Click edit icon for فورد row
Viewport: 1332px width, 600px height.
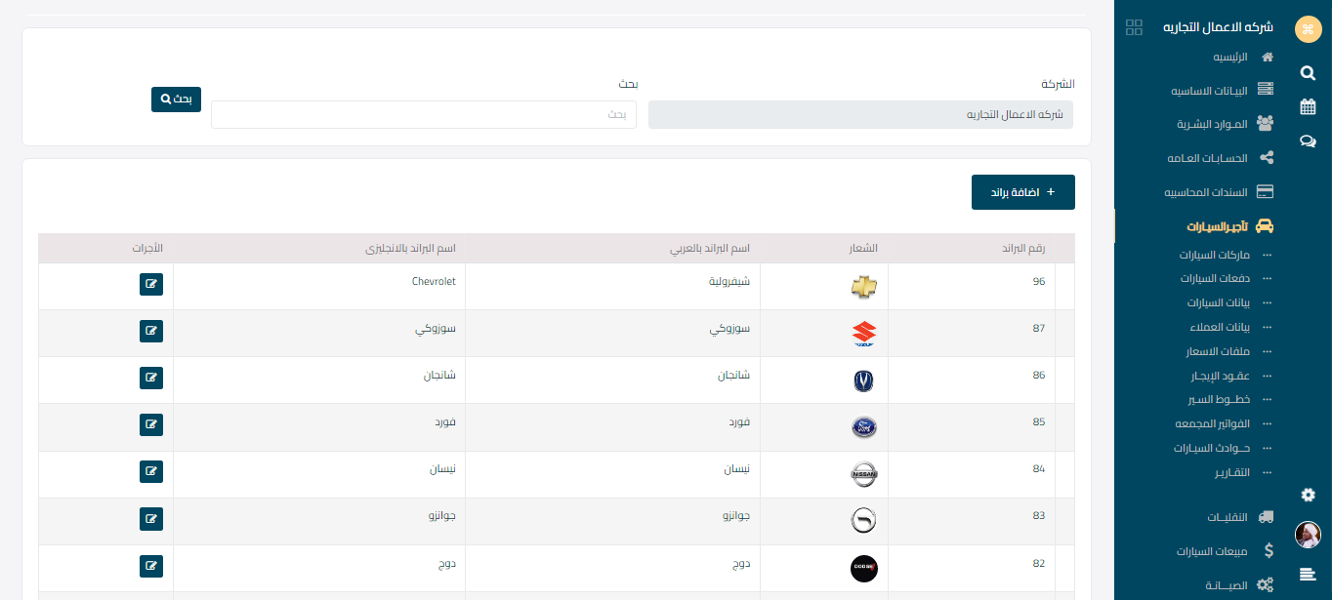click(150, 424)
